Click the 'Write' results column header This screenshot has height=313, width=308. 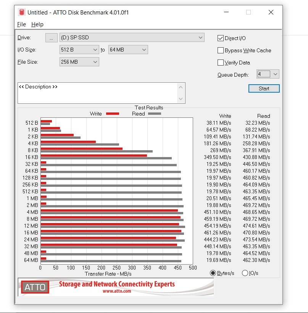coord(225,116)
